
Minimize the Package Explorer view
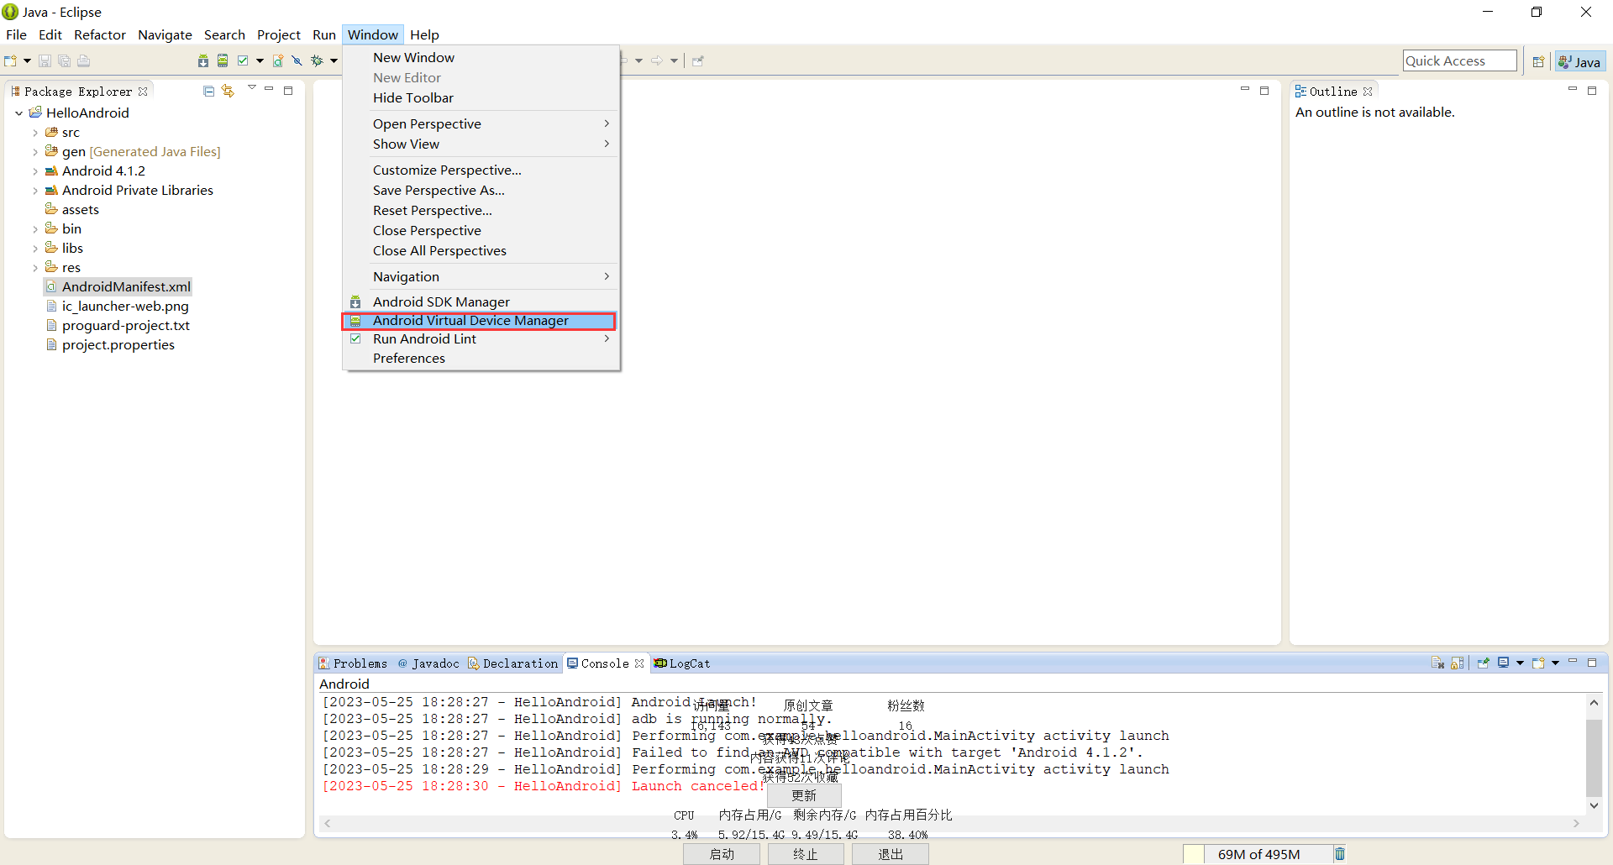pyautogui.click(x=269, y=89)
